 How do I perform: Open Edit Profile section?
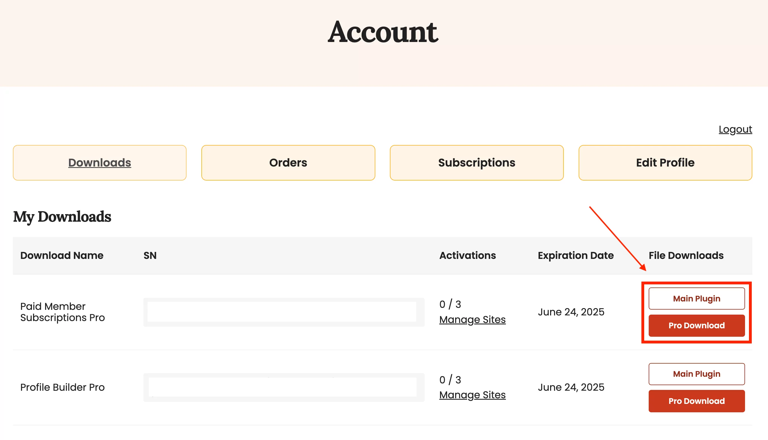tap(665, 162)
